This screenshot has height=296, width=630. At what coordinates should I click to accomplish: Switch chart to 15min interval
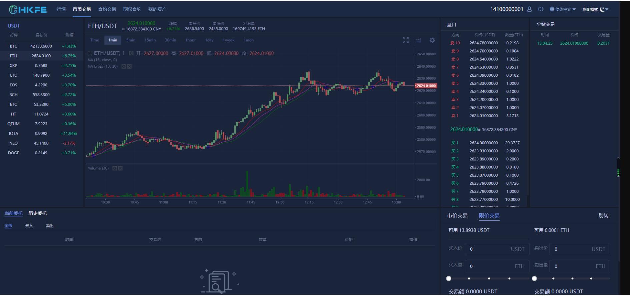(150, 40)
